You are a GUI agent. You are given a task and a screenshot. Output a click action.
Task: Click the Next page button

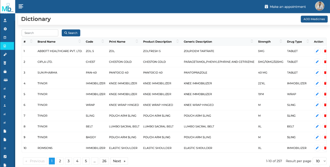pos(119,161)
